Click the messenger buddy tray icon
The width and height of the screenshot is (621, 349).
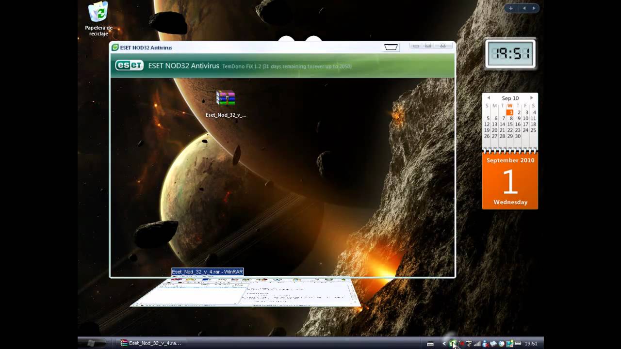(485, 344)
